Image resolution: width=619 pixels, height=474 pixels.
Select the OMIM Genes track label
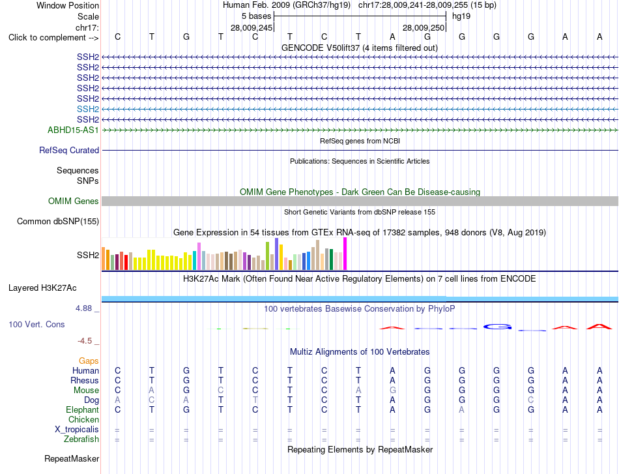pos(73,201)
